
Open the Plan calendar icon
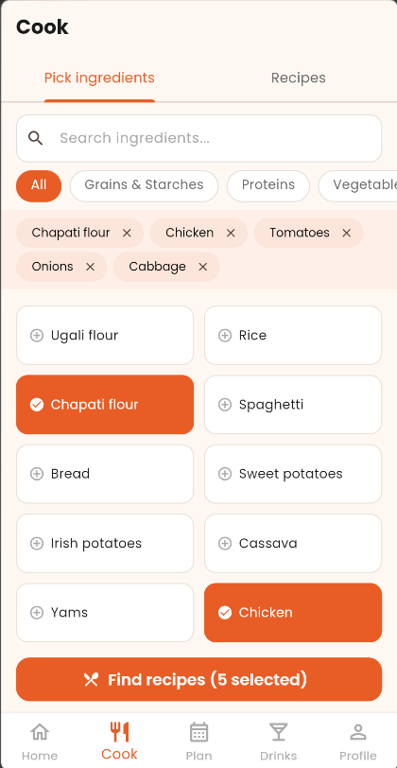[198, 732]
